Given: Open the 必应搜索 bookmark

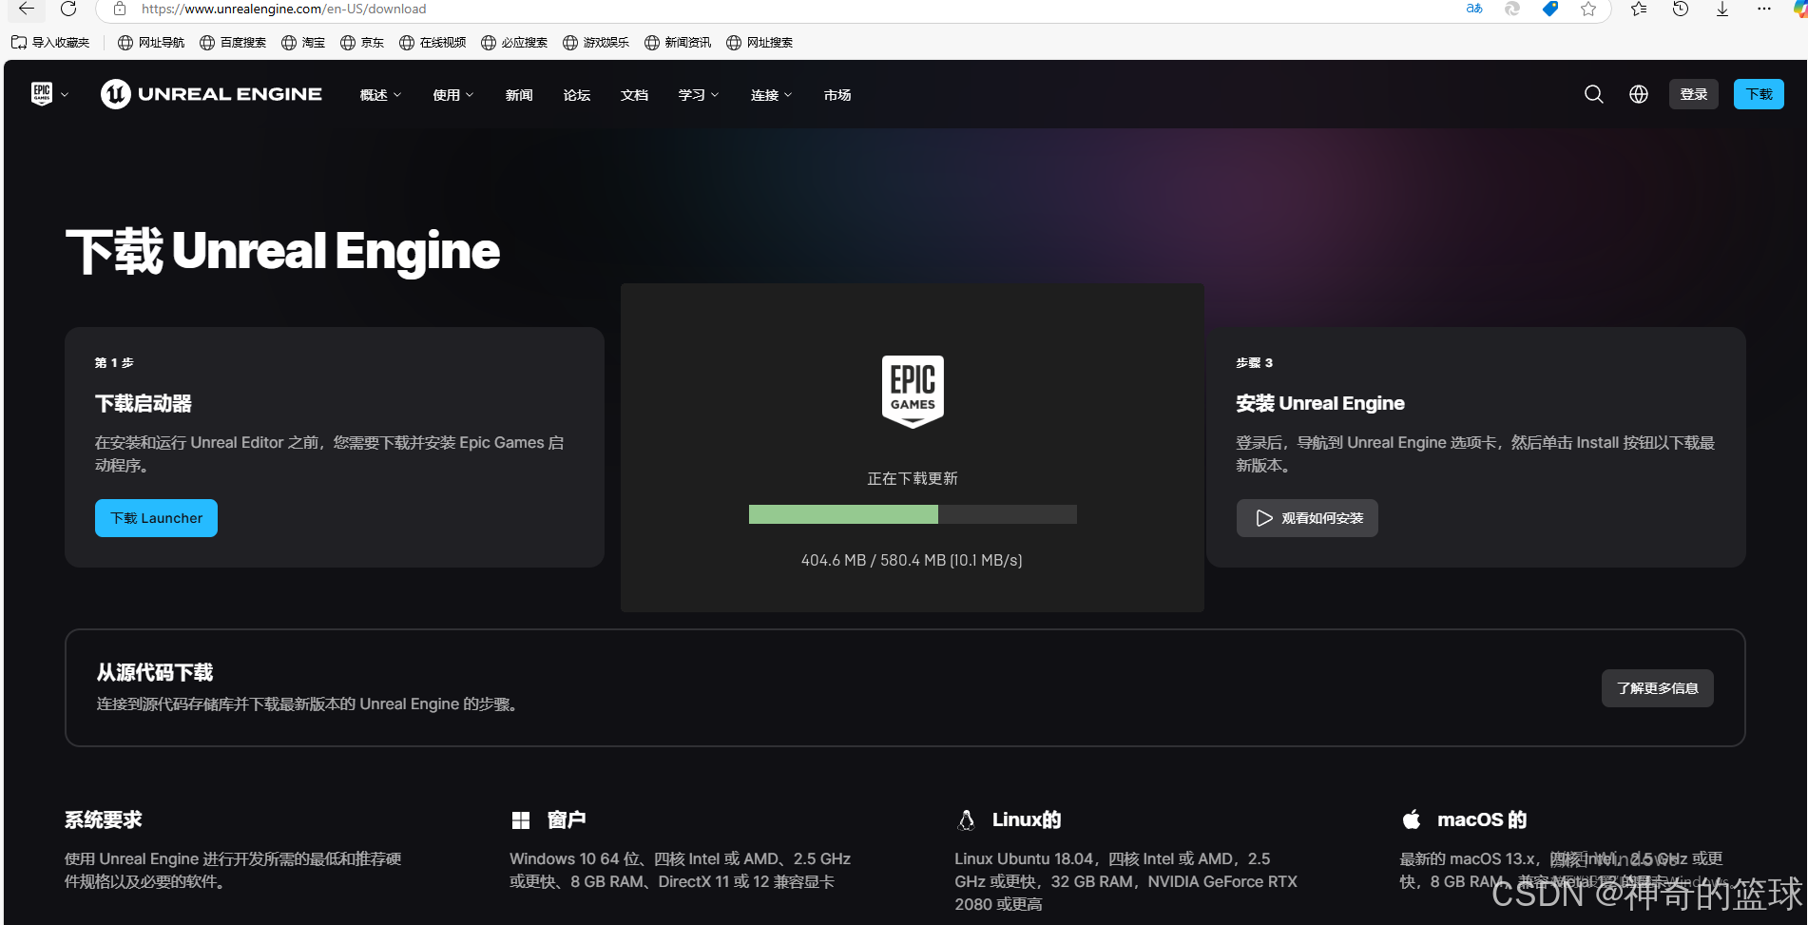Looking at the screenshot, I should tap(514, 42).
